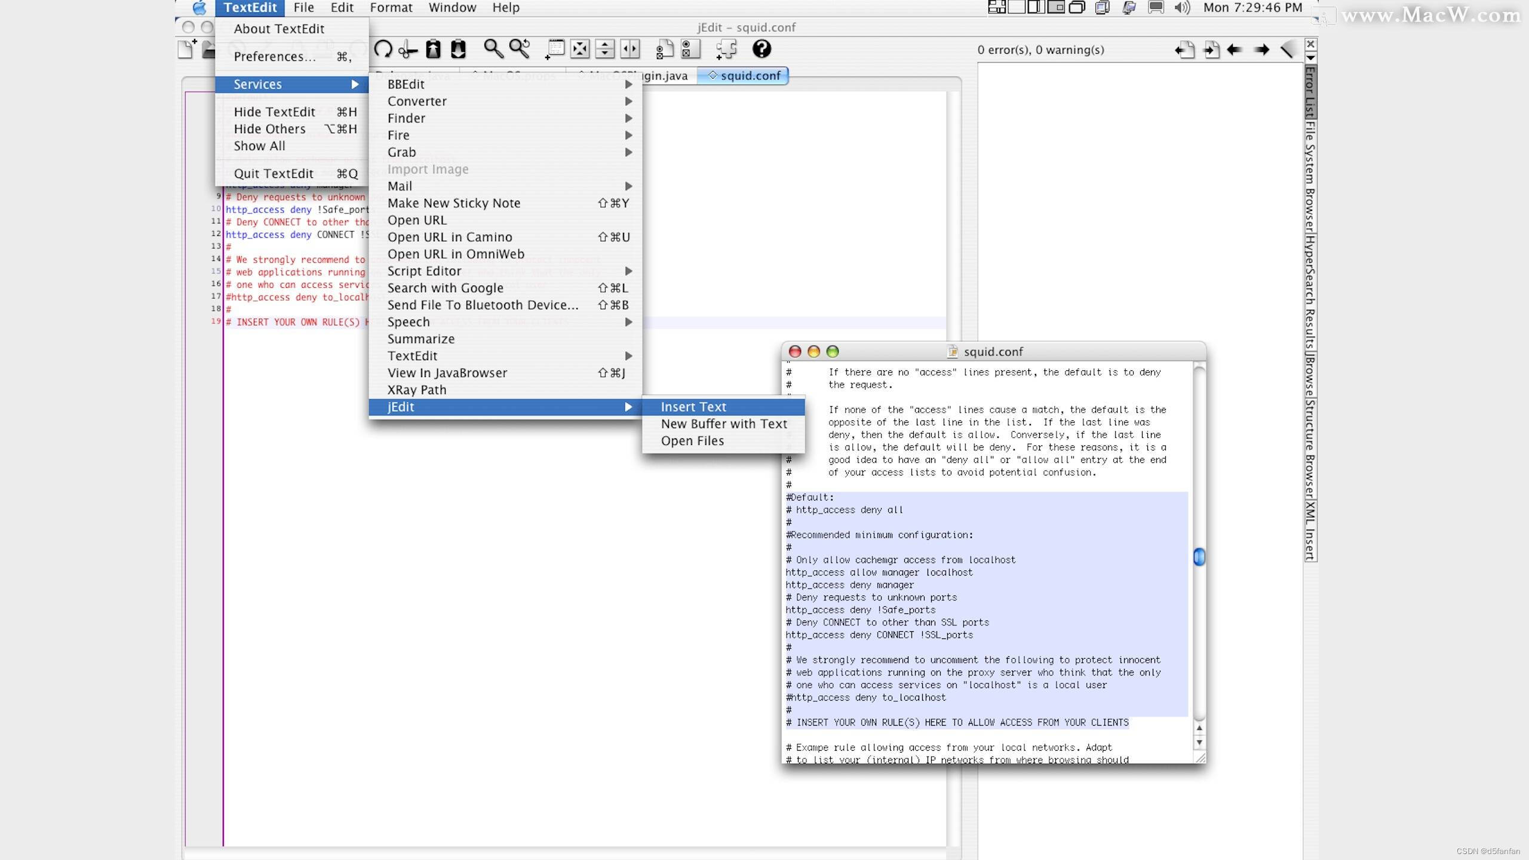Toggle the HyperSearch Results side panel
Image resolution: width=1529 pixels, height=860 pixels.
pos(1310,293)
